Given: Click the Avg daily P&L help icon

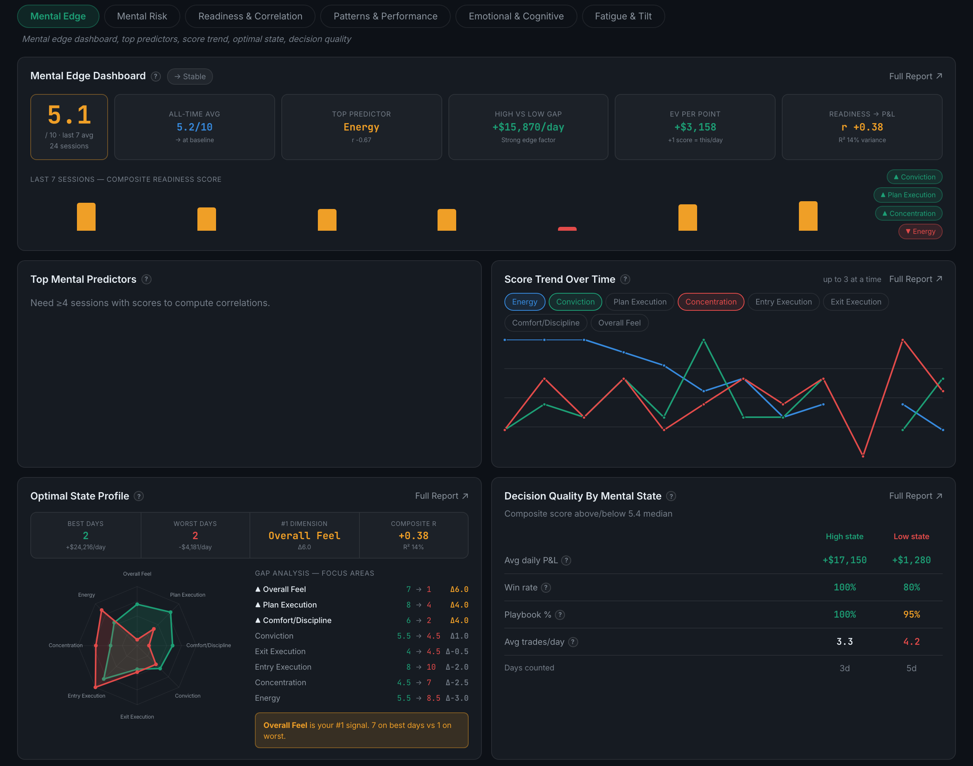Looking at the screenshot, I should tap(566, 560).
